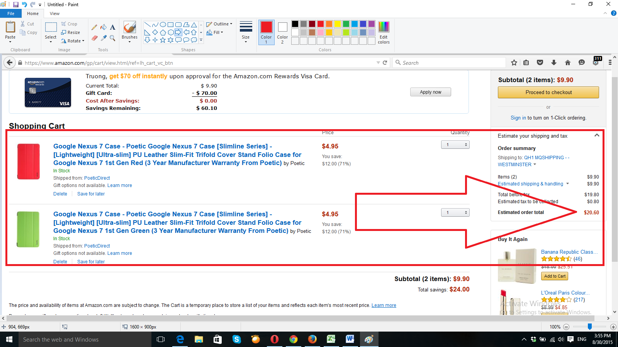Switch to the Home tab

pyautogui.click(x=33, y=13)
